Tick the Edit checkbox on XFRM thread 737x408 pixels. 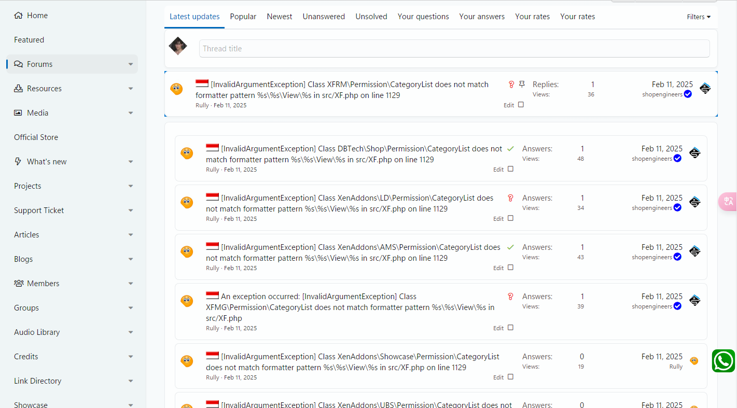coord(521,105)
